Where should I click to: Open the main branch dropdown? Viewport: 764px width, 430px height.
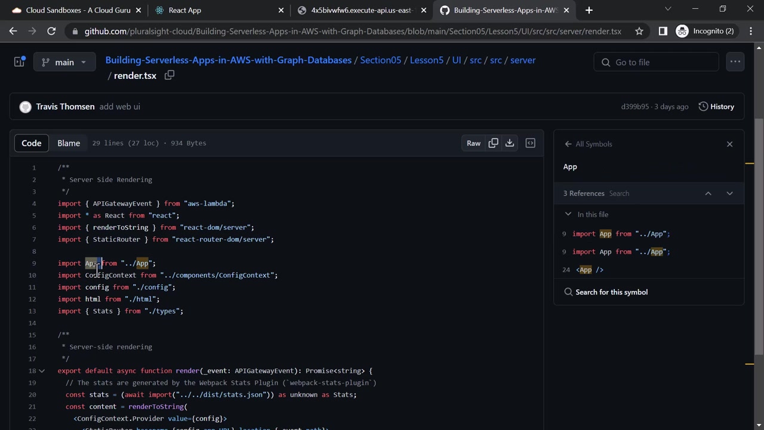tap(64, 62)
